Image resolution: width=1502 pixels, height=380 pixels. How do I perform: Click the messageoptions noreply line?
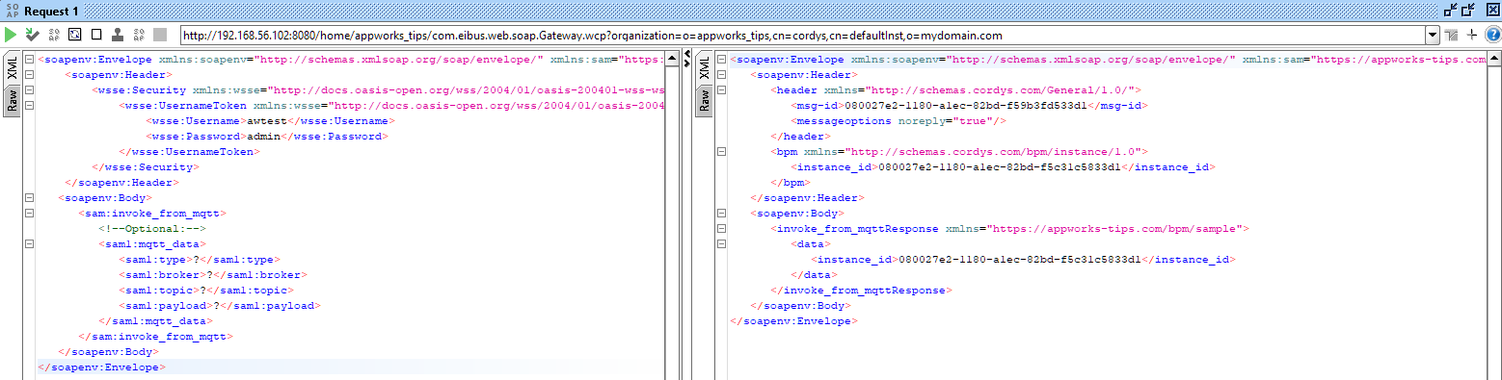click(x=899, y=121)
